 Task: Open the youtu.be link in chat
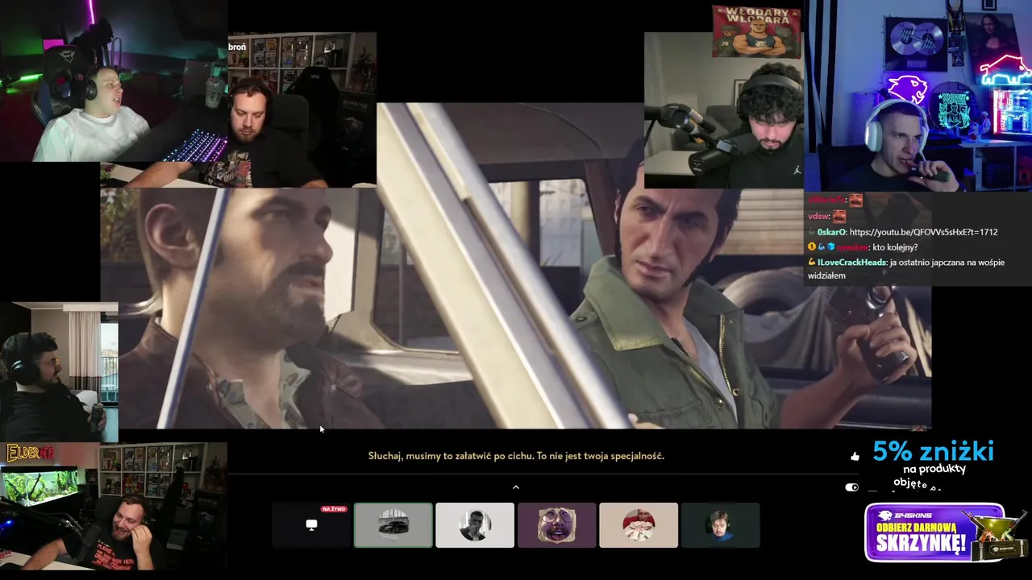[923, 232]
